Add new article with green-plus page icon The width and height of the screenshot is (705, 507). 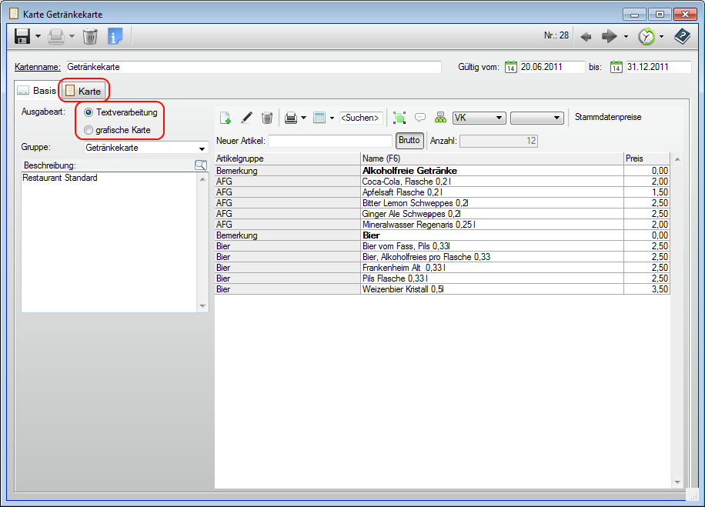226,118
